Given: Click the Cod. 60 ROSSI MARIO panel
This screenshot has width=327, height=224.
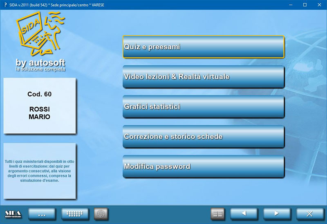Looking at the screenshot, I should point(40,106).
